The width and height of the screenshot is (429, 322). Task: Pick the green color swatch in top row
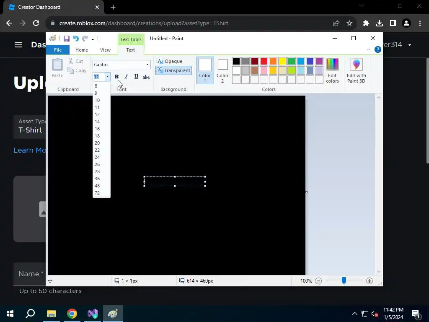(292, 61)
